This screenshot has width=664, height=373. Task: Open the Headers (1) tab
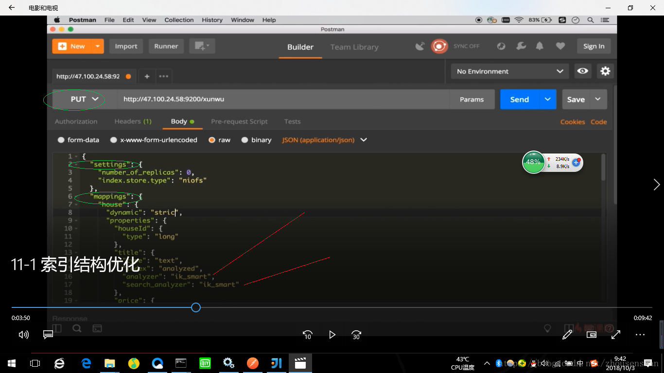[133, 121]
